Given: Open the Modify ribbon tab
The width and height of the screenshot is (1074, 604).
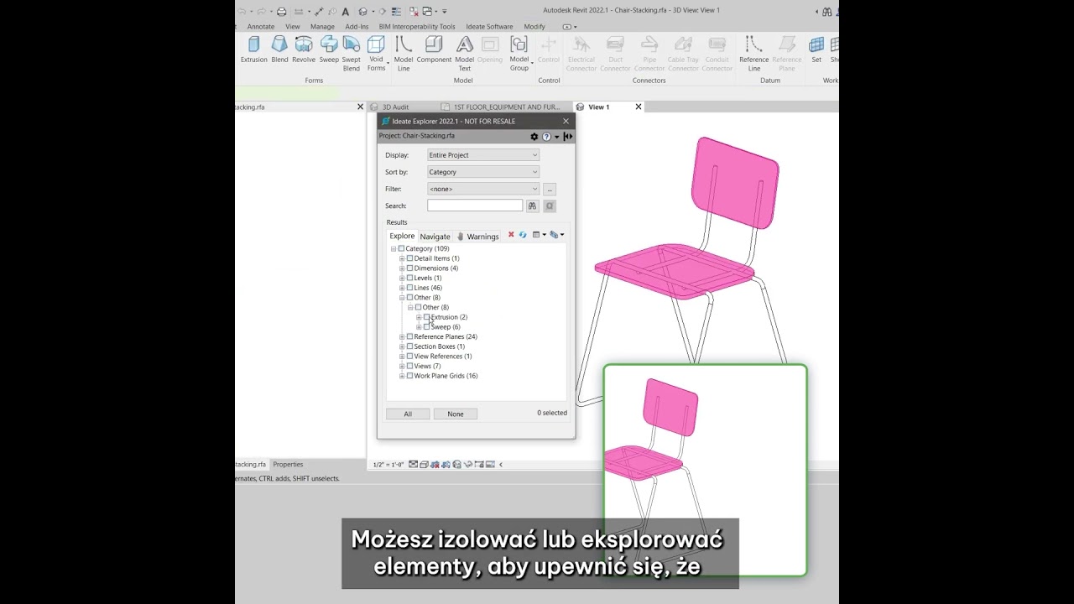Looking at the screenshot, I should coord(534,27).
